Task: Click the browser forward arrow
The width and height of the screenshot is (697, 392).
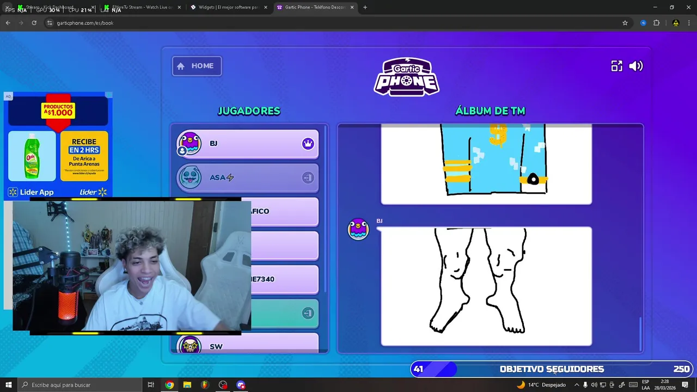Action: (21, 23)
